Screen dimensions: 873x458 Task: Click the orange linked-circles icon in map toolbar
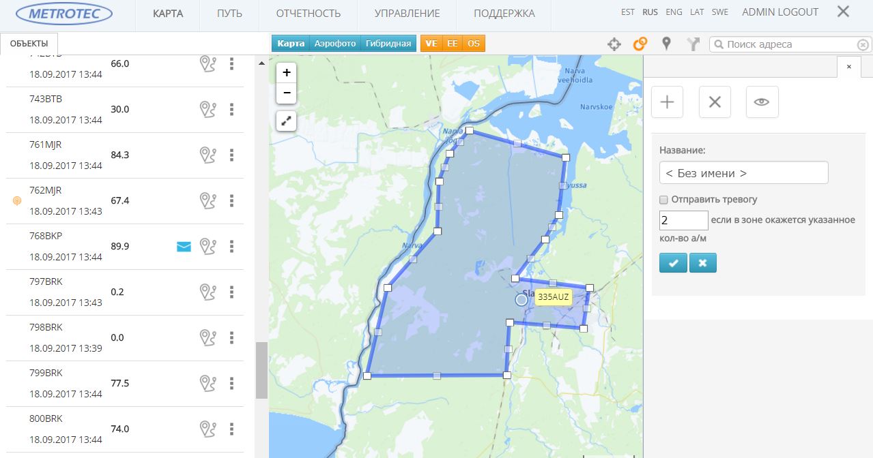click(x=640, y=44)
